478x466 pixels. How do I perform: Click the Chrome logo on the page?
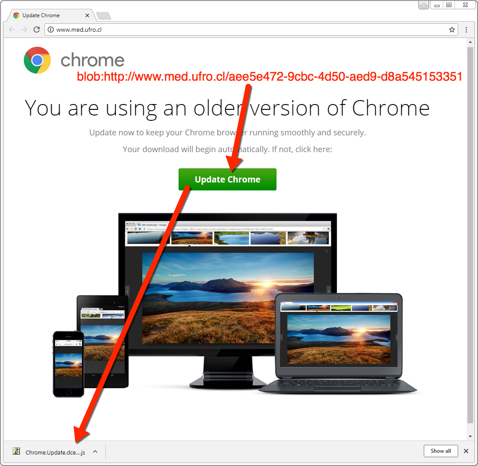click(37, 60)
